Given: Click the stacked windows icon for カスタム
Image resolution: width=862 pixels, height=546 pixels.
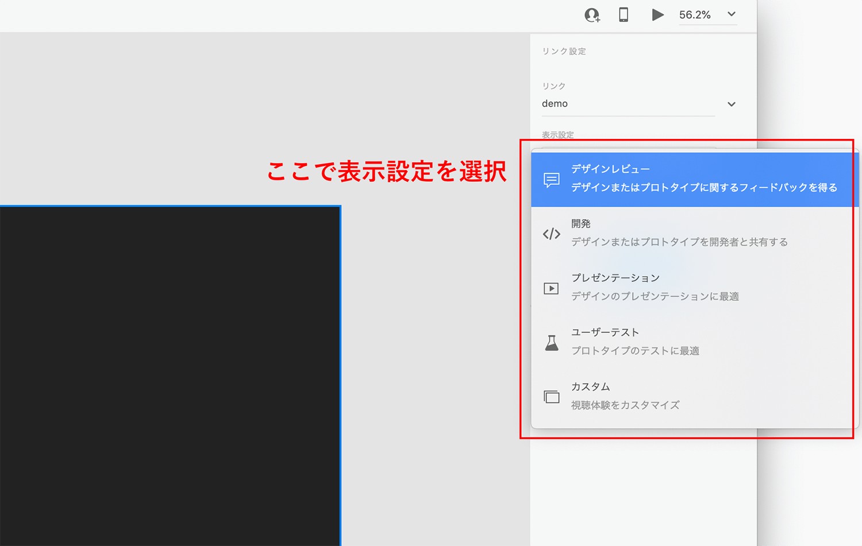Looking at the screenshot, I should coord(552,397).
